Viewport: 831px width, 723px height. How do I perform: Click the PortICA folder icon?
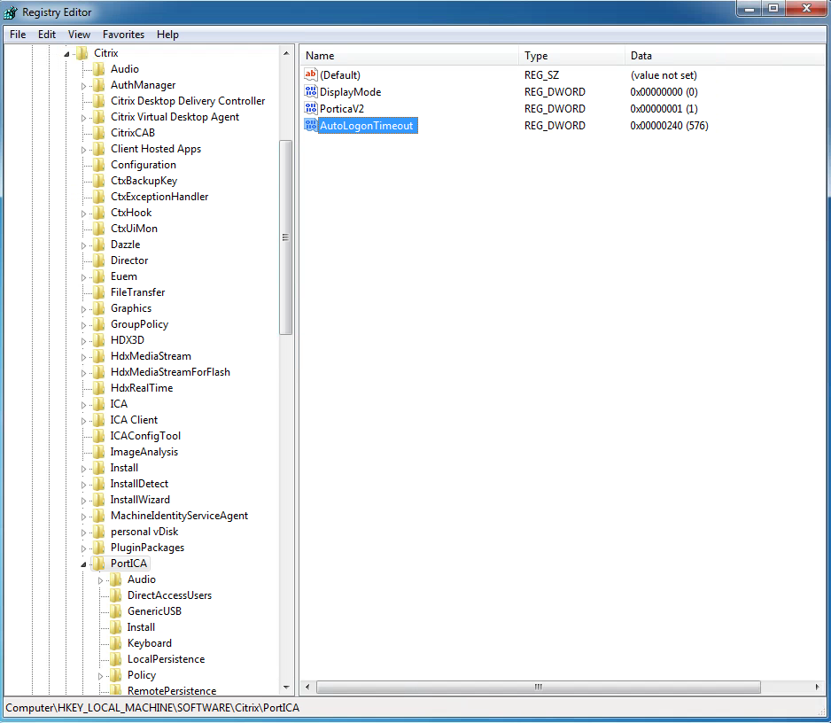click(x=98, y=563)
